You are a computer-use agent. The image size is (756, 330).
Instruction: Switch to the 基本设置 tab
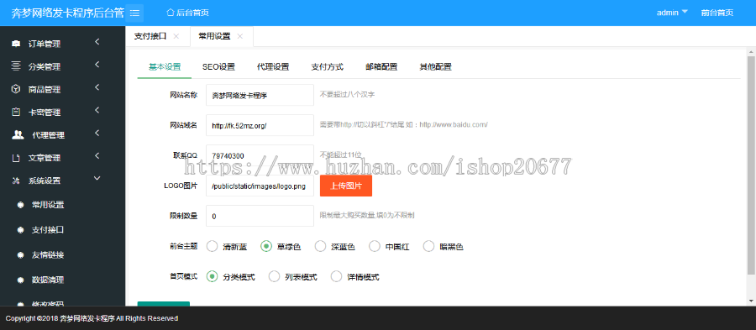[x=165, y=67]
